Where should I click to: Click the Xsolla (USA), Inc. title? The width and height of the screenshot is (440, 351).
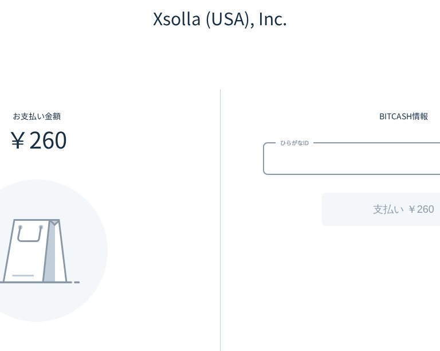(219, 19)
